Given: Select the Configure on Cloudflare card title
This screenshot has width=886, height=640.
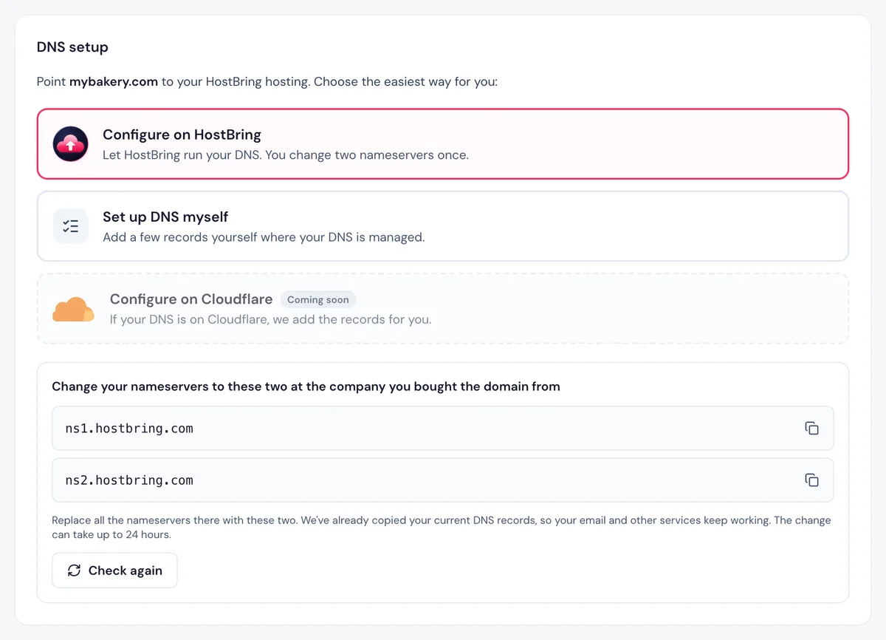Looking at the screenshot, I should point(191,299).
